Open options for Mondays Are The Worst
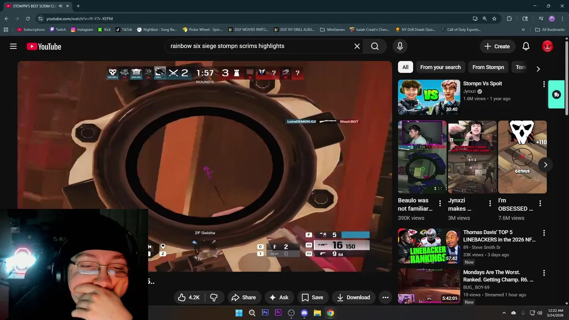 click(x=544, y=273)
